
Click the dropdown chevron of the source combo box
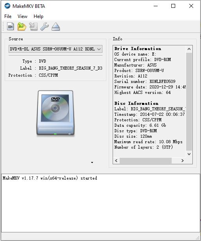tap(99, 49)
